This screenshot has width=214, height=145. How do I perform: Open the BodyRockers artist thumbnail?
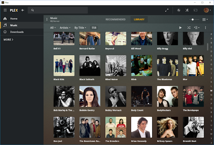(168, 96)
